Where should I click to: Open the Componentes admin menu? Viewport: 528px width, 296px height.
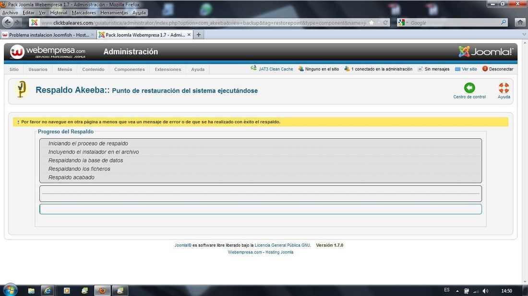pos(129,69)
